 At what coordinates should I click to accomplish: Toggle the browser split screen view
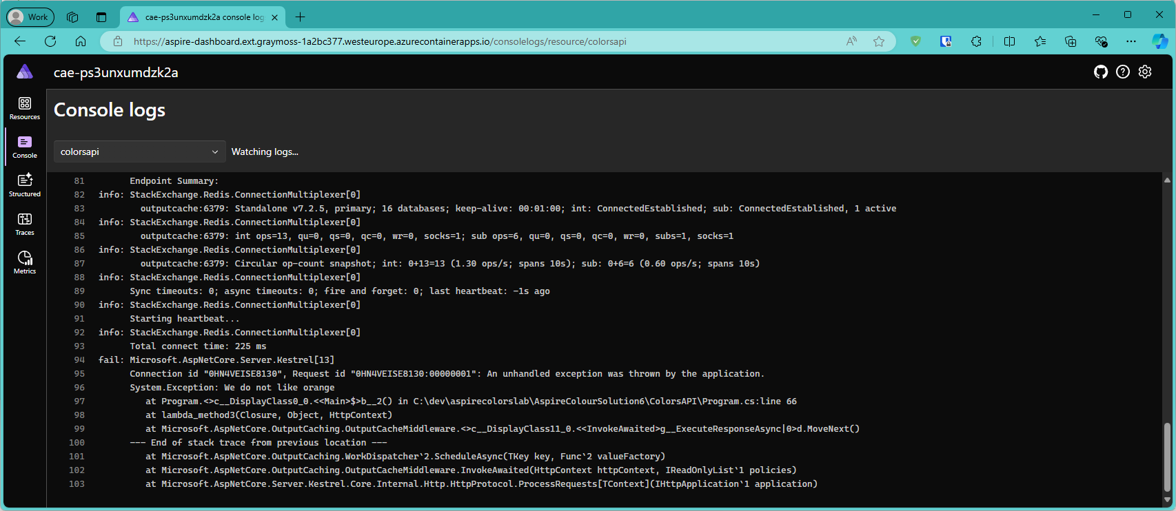point(1009,41)
